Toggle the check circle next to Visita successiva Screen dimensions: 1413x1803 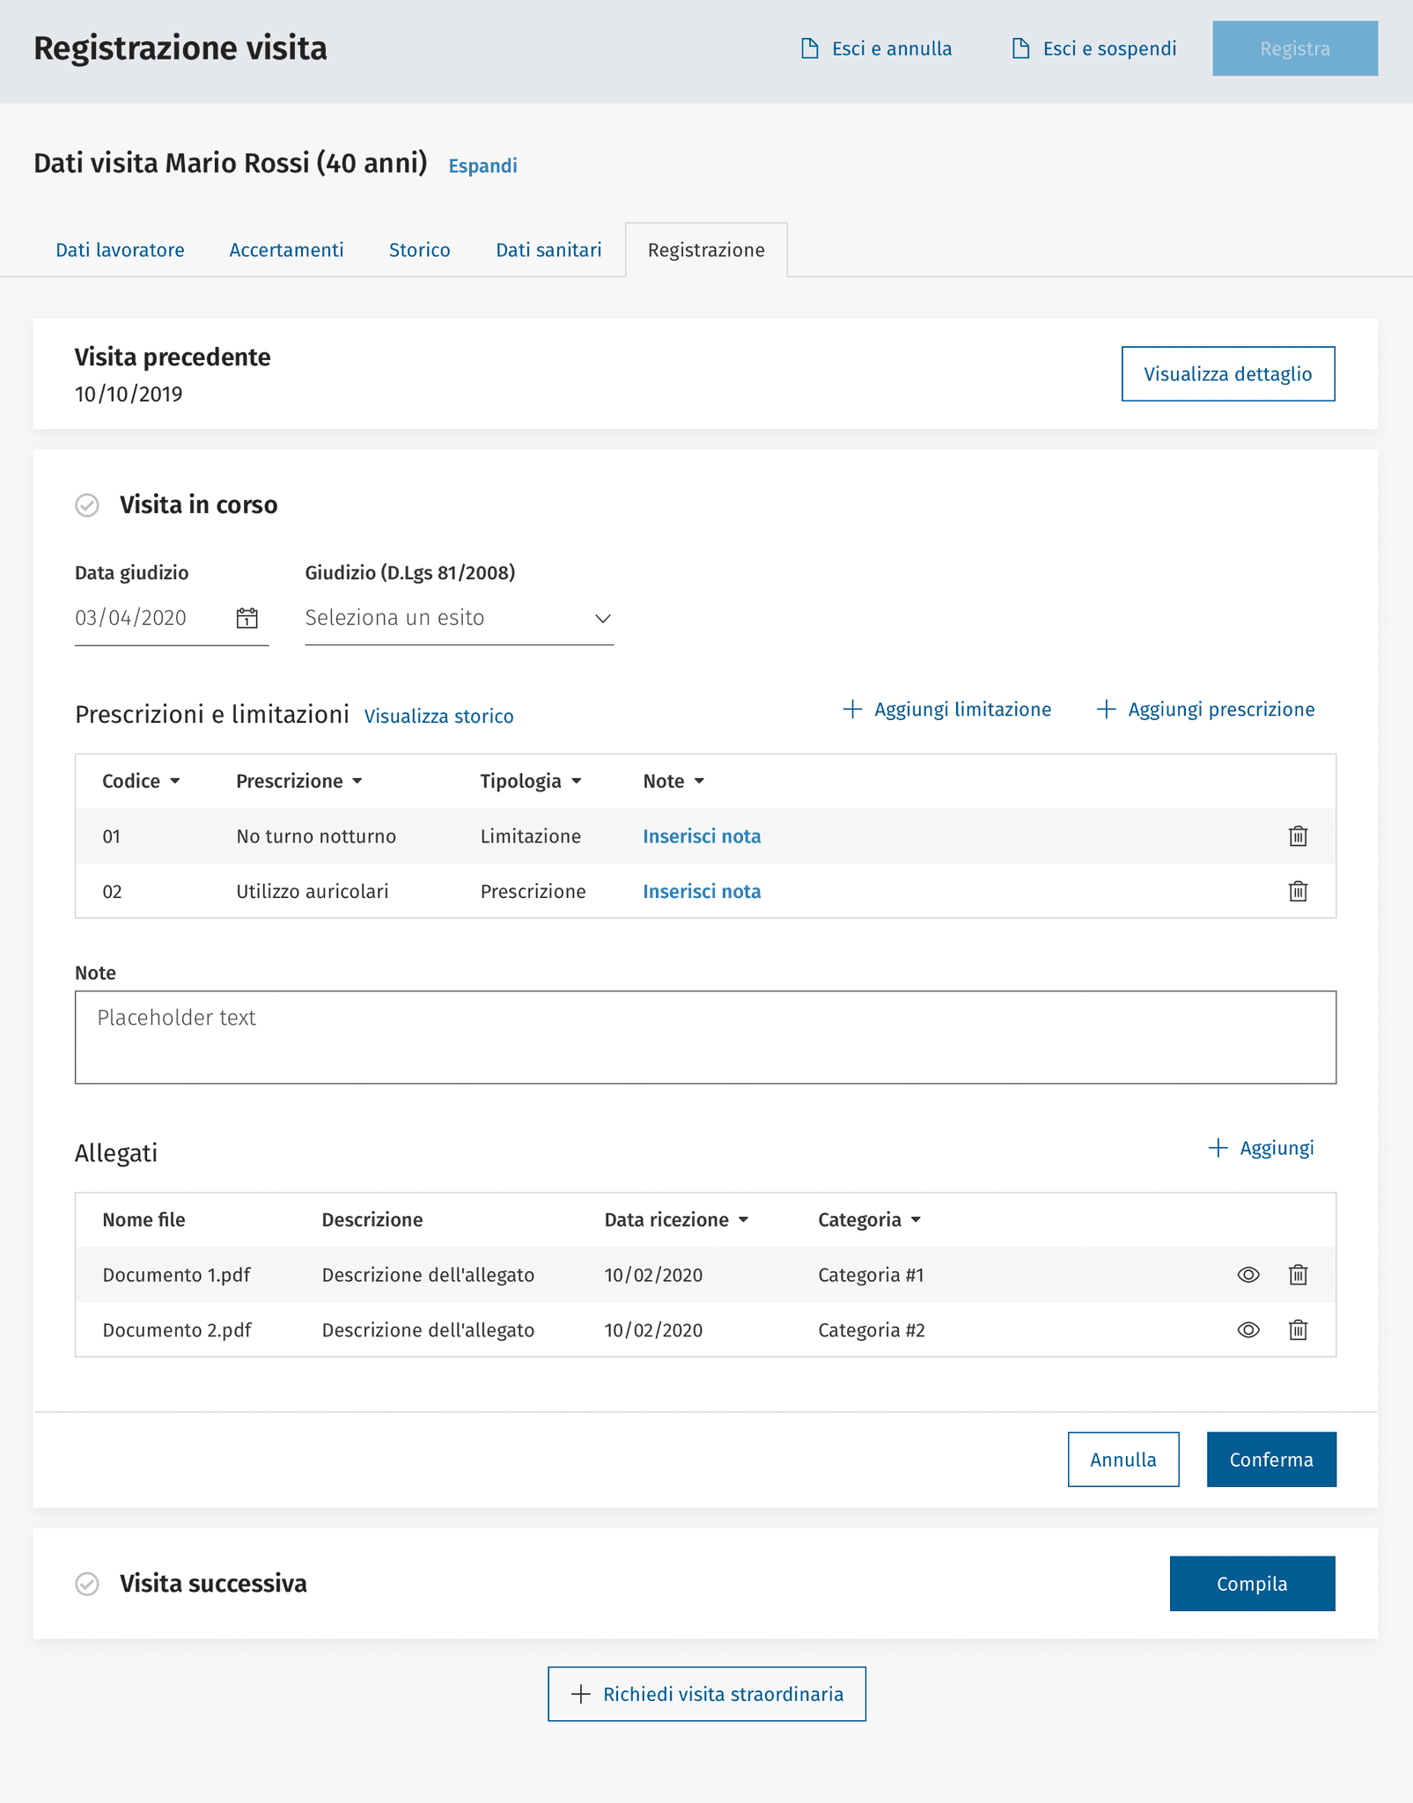point(87,1584)
